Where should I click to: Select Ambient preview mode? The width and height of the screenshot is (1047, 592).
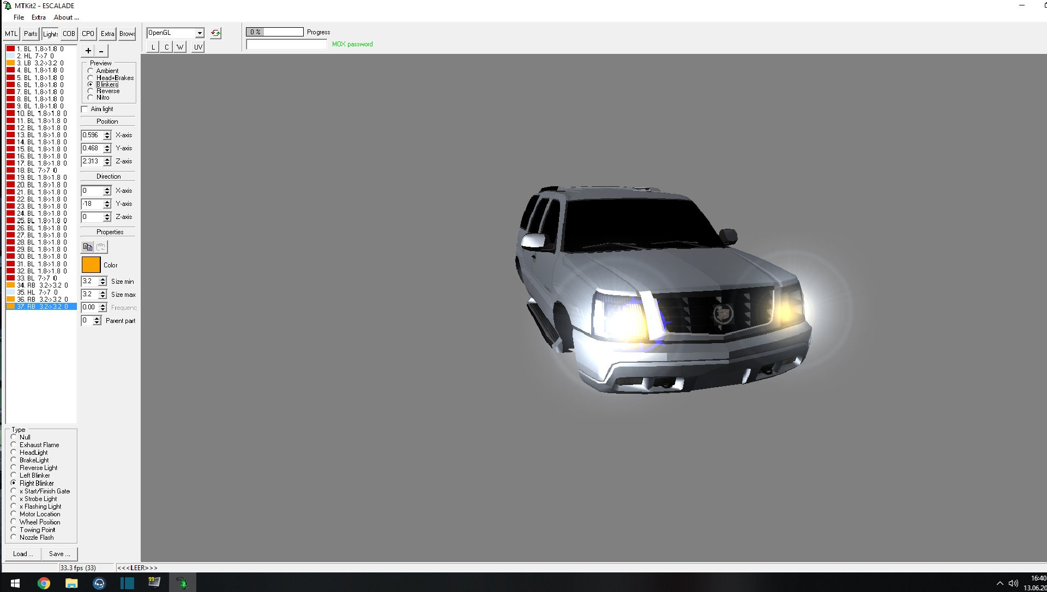(x=91, y=71)
